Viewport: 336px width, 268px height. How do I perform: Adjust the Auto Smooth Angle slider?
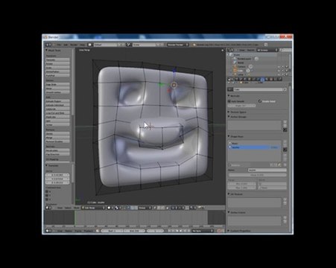point(242,106)
